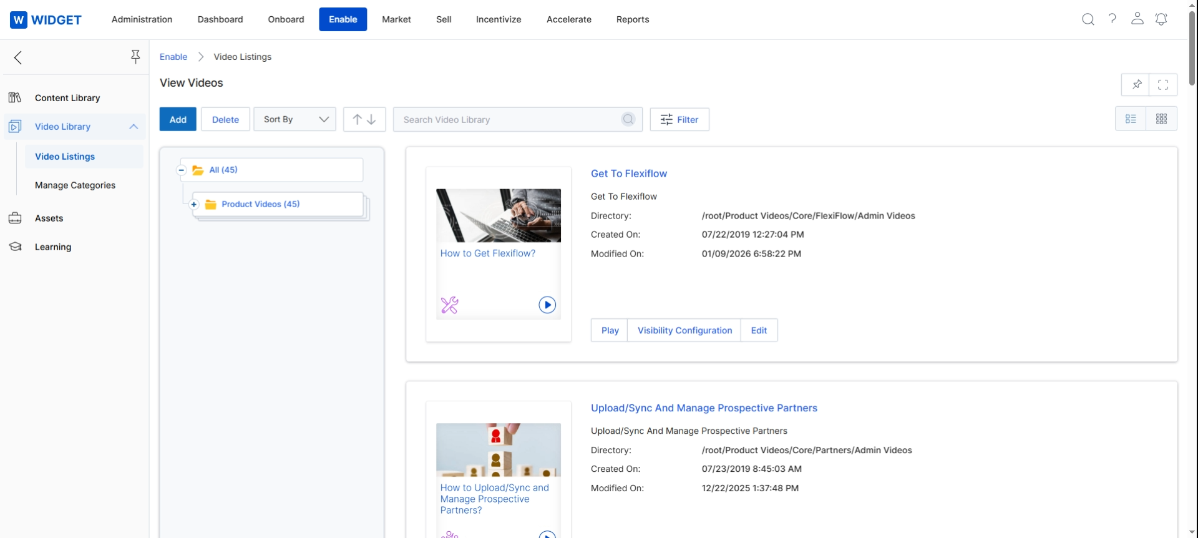The width and height of the screenshot is (1198, 538).
Task: Open the Sort By dropdown
Action: click(295, 119)
